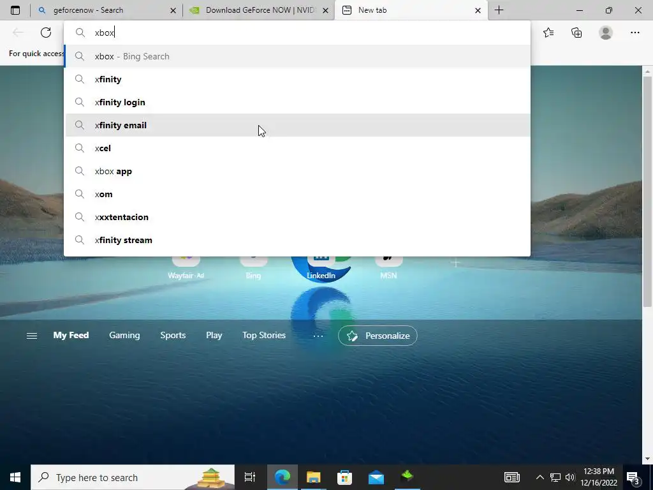Screen dimensions: 653x490
Task: Select the xfinity stream suggestion
Action: click(x=298, y=240)
